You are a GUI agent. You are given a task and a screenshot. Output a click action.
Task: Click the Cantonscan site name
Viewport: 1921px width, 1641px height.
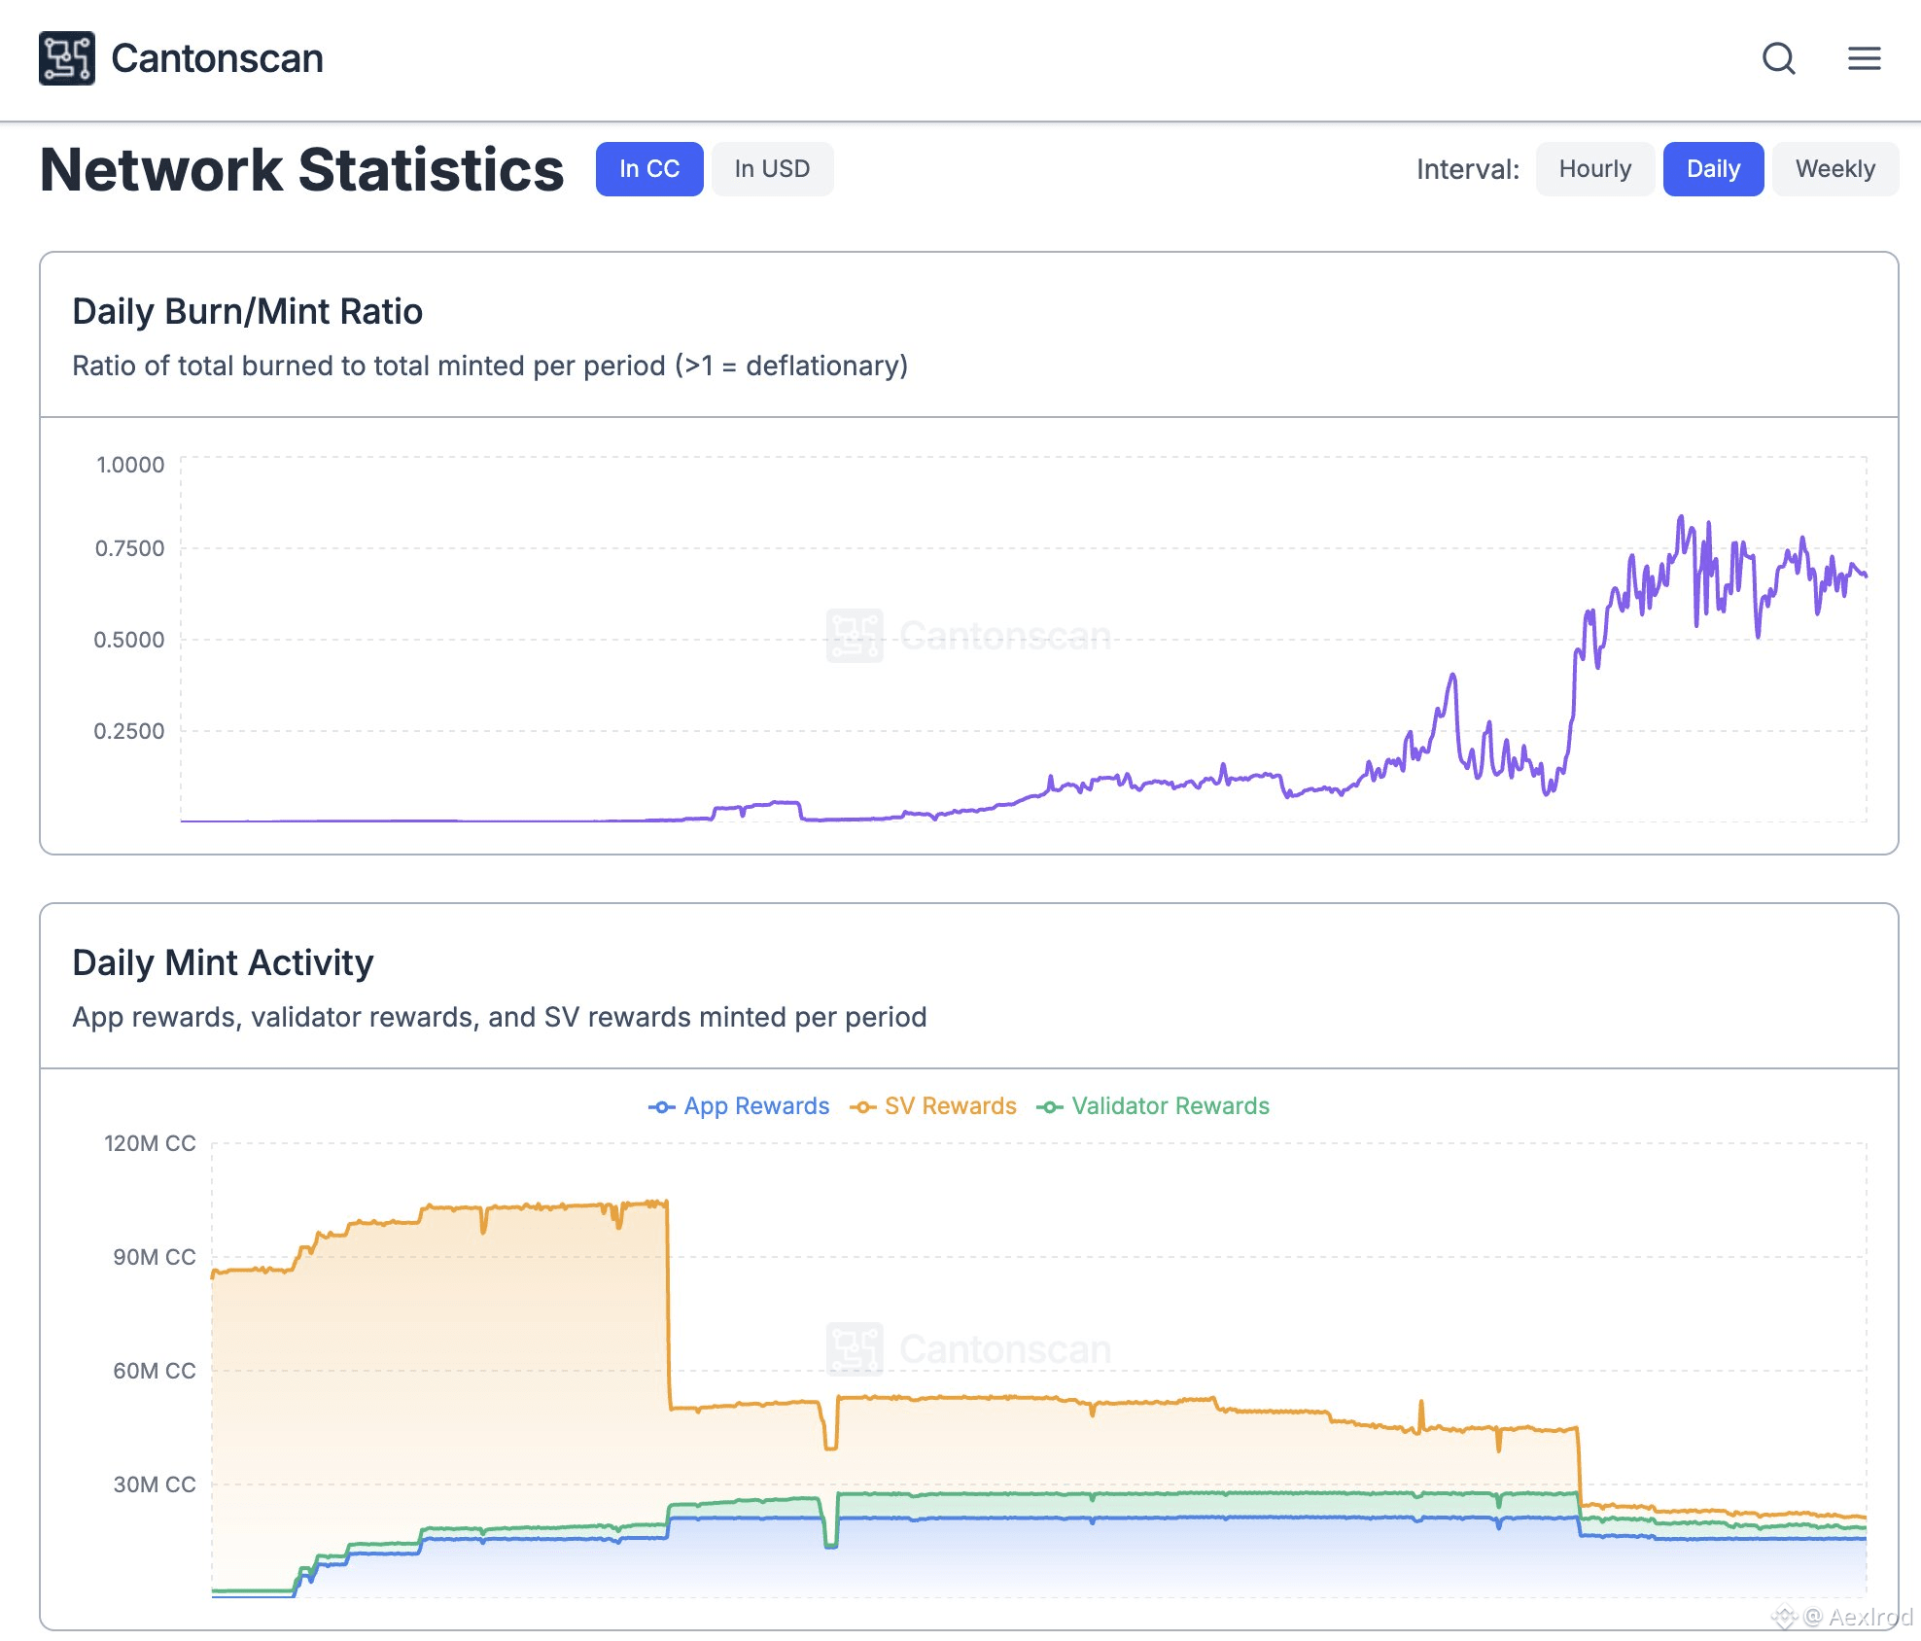pyautogui.click(x=217, y=58)
